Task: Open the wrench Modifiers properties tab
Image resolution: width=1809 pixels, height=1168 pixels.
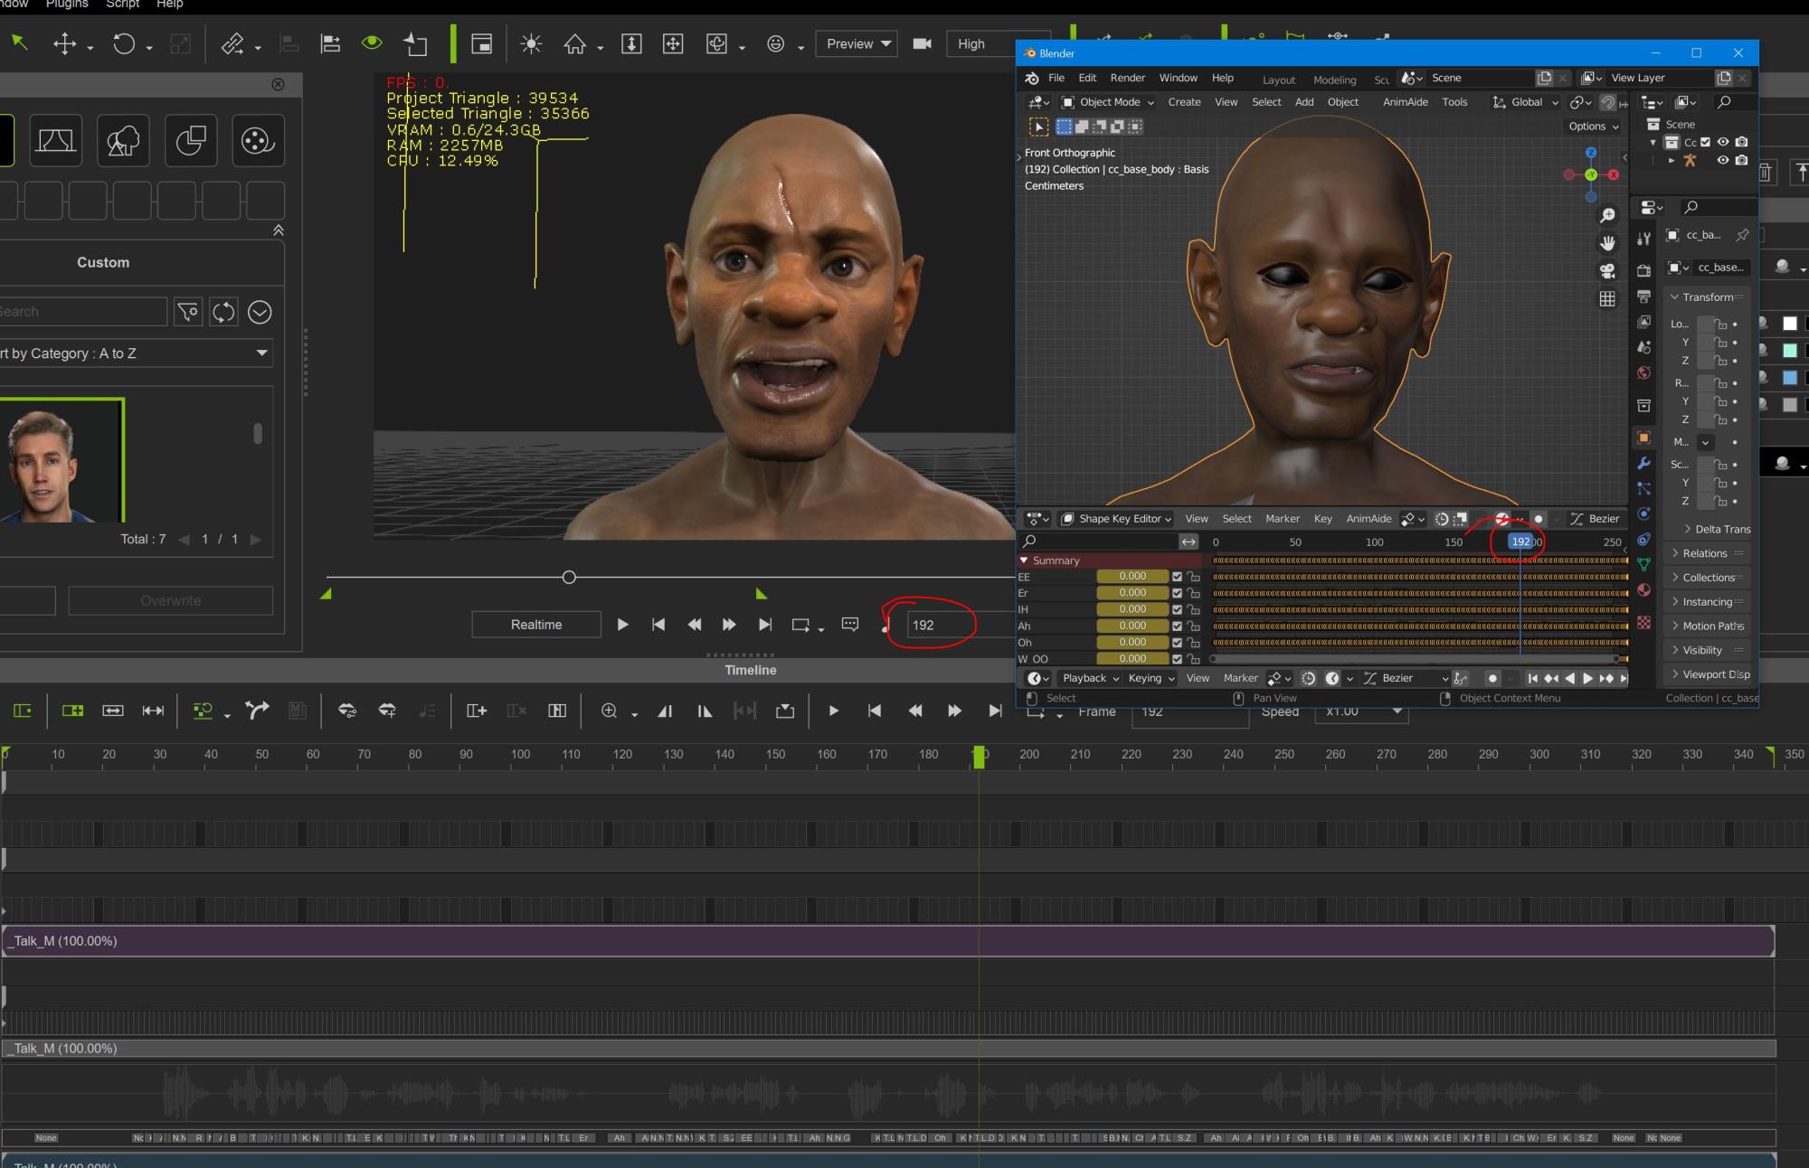Action: [1643, 463]
